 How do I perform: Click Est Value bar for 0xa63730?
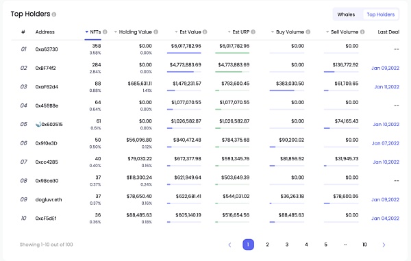pyautogui.click(x=184, y=53)
